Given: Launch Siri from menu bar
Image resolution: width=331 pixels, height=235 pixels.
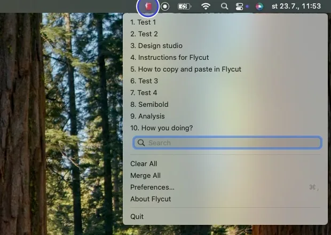Looking at the screenshot, I should point(259,6).
